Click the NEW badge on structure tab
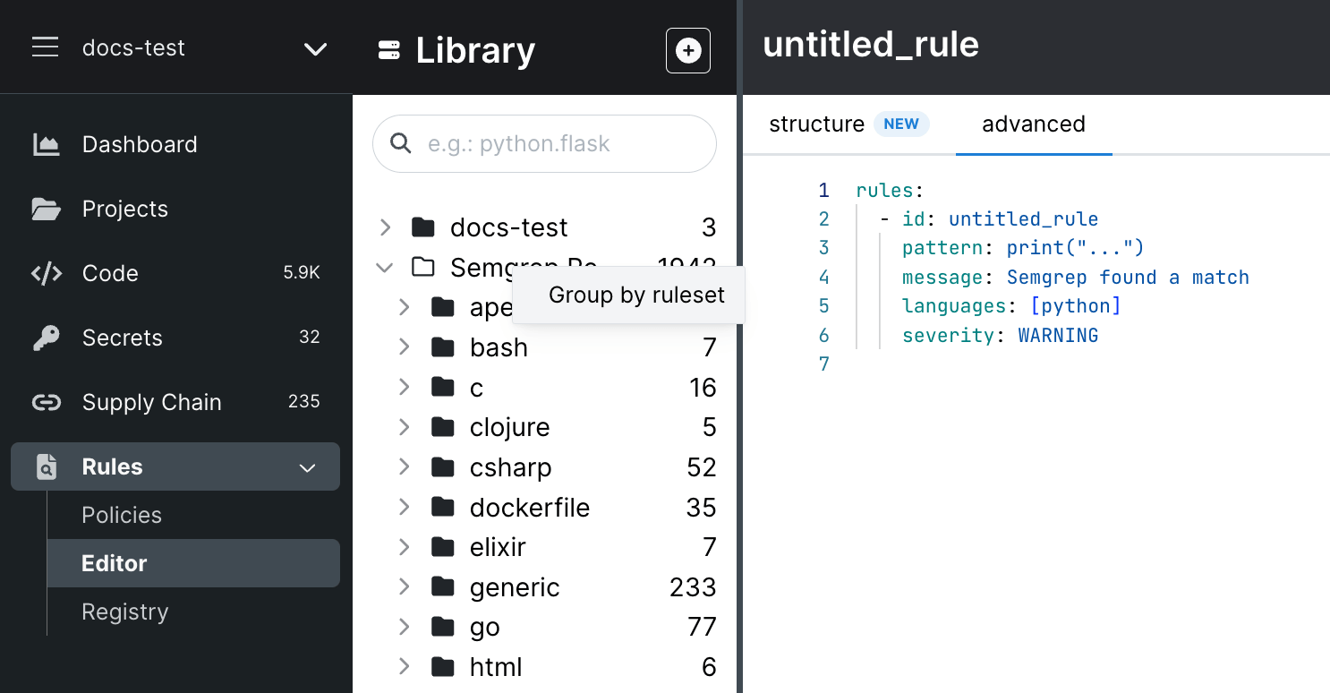 click(901, 124)
